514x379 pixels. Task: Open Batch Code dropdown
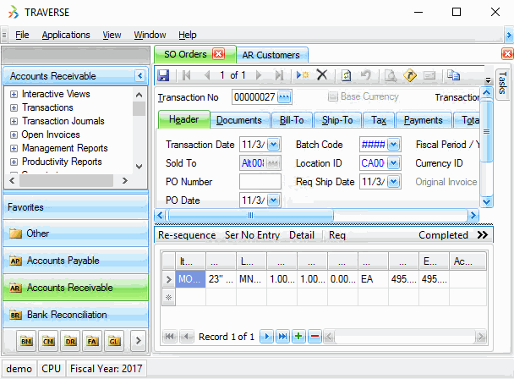(394, 145)
